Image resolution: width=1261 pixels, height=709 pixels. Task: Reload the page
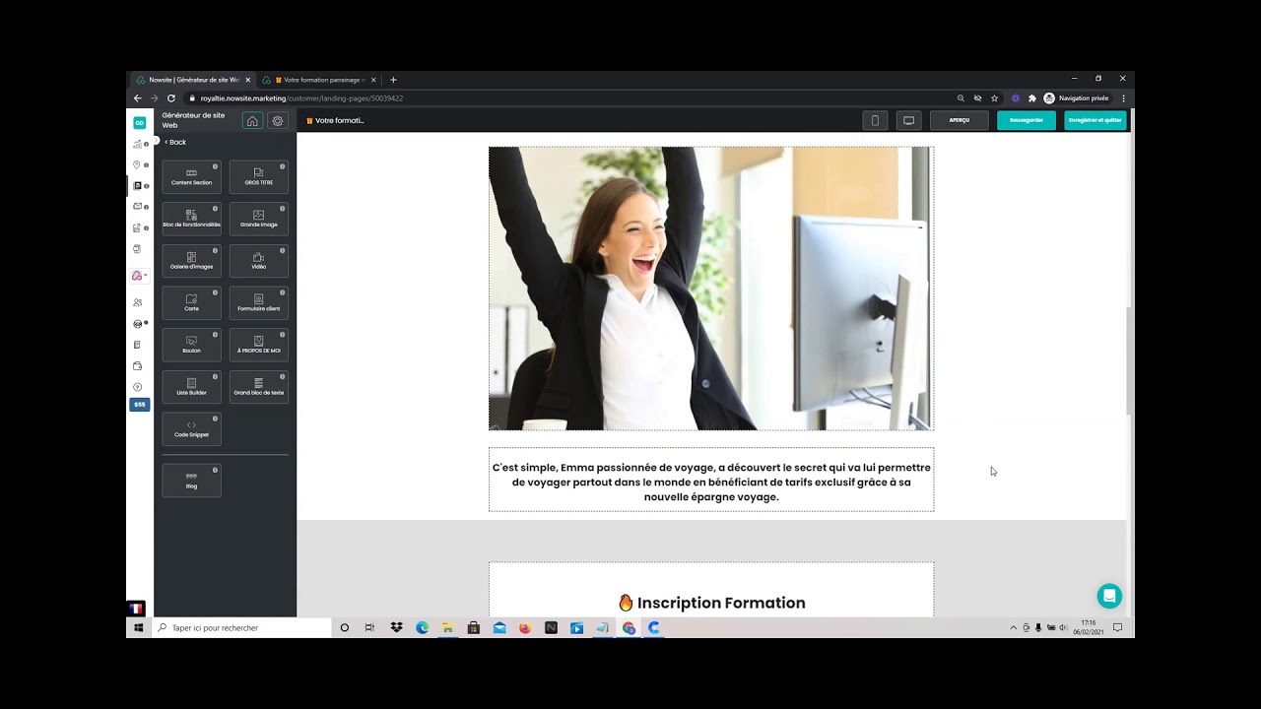coord(170,98)
